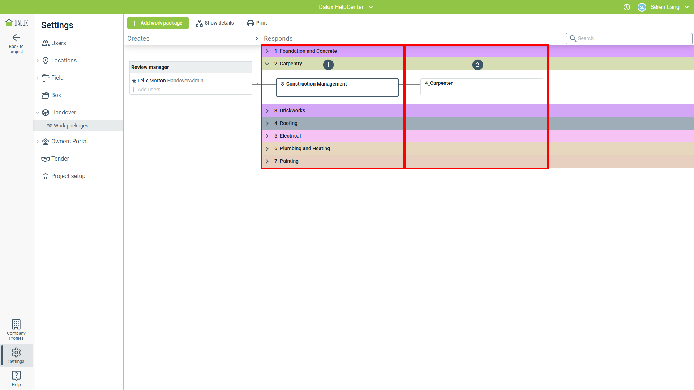This screenshot has width=694, height=390.
Task: Expand the 4. Roofing work package
Action: [267, 123]
